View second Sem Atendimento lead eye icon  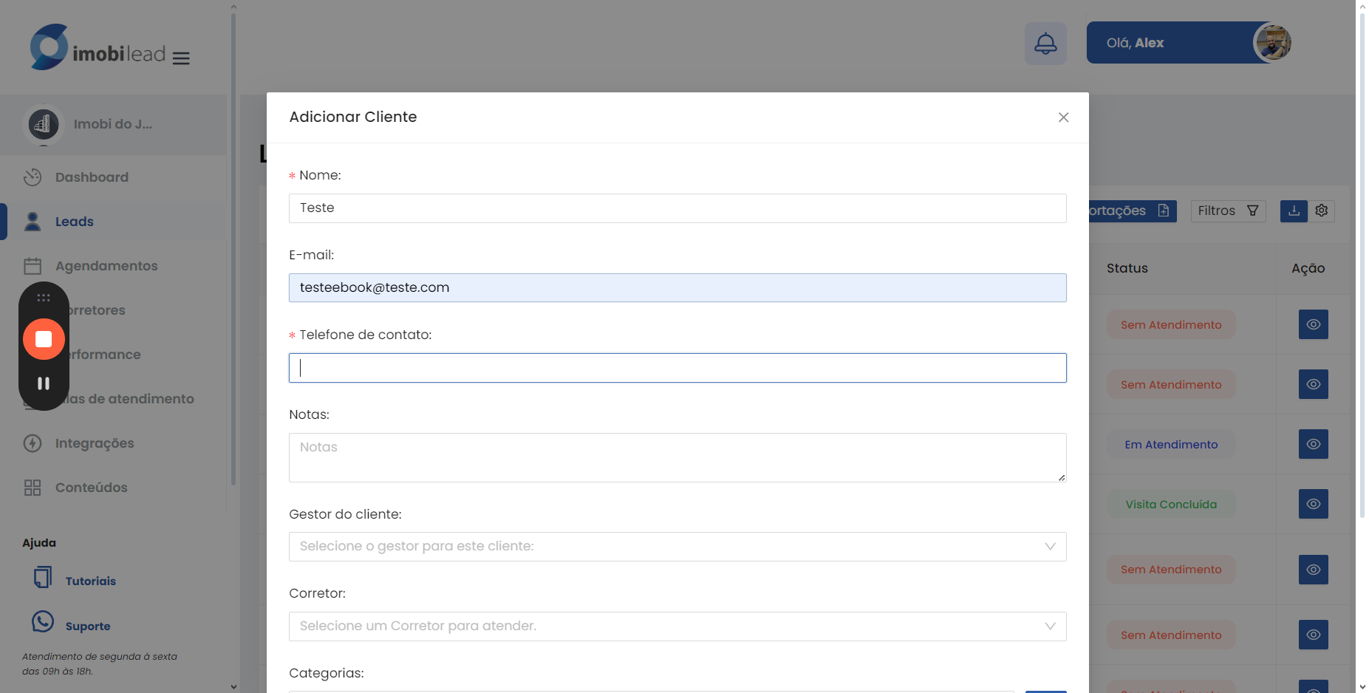(1314, 385)
